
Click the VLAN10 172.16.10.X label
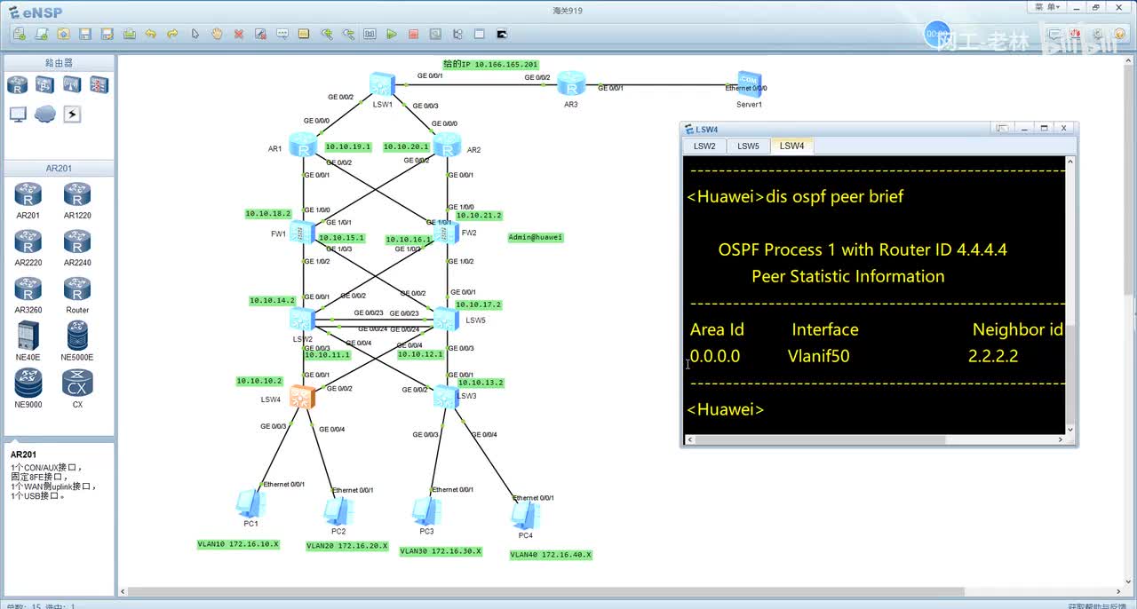tap(238, 543)
